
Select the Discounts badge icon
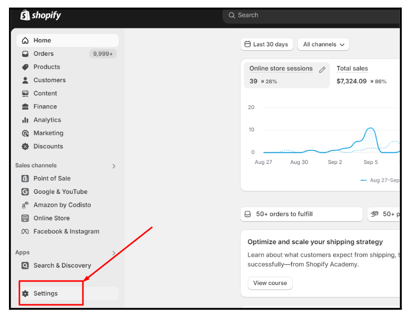[x=25, y=146]
